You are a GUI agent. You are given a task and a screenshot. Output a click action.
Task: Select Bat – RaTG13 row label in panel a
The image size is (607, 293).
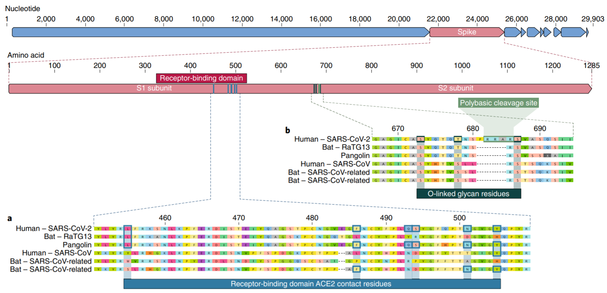[x=68, y=237]
